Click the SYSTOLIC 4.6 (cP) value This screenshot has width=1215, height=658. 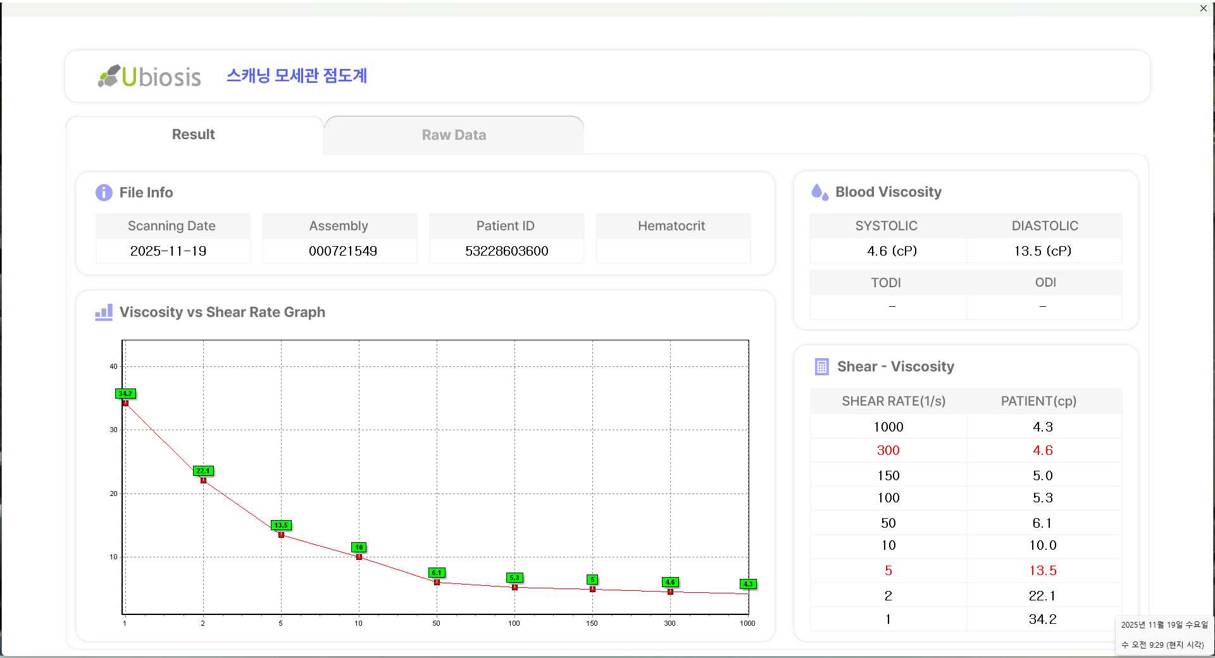[891, 251]
